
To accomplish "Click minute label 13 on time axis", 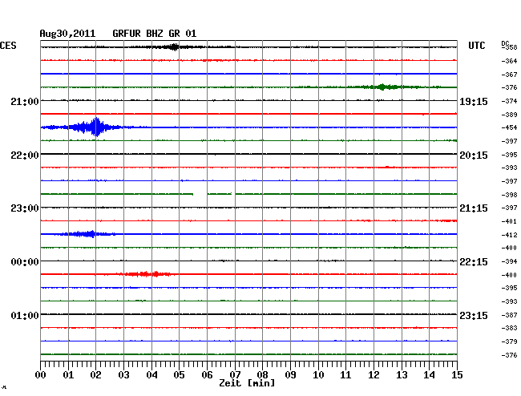I will (x=402, y=375).
